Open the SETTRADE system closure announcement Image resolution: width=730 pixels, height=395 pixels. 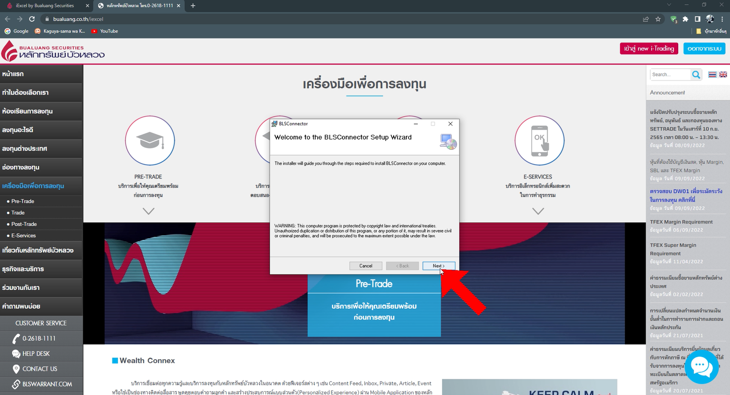coord(686,125)
